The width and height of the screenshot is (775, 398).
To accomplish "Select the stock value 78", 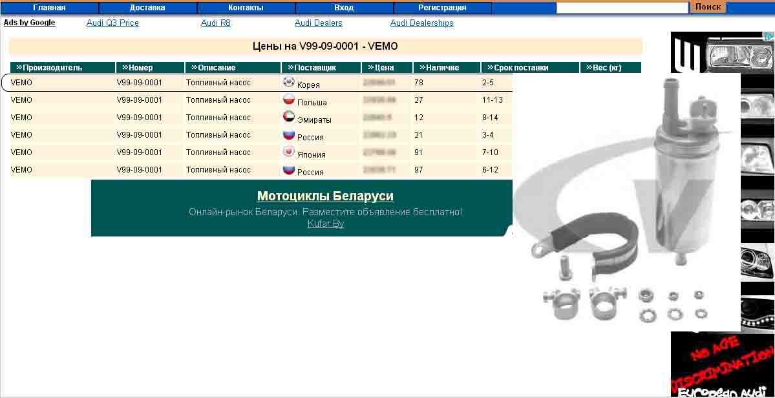I will coord(419,83).
